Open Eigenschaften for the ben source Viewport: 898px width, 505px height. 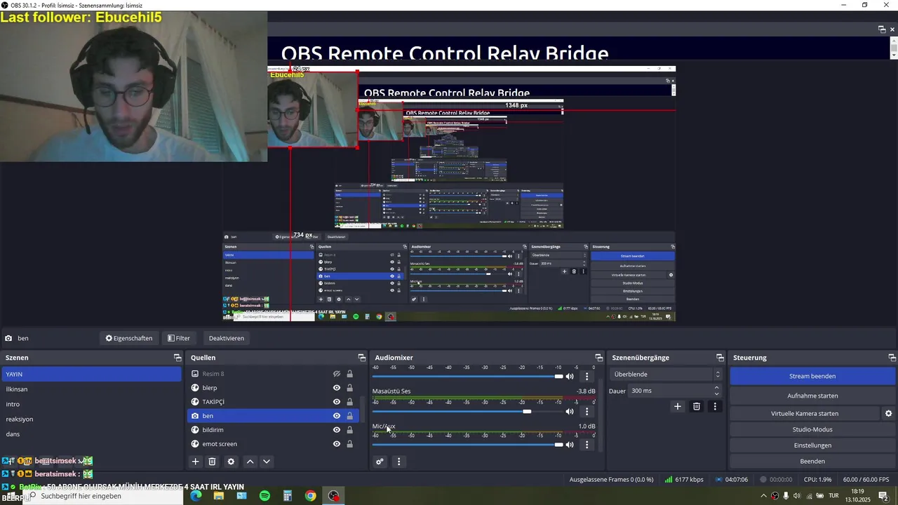coord(129,338)
